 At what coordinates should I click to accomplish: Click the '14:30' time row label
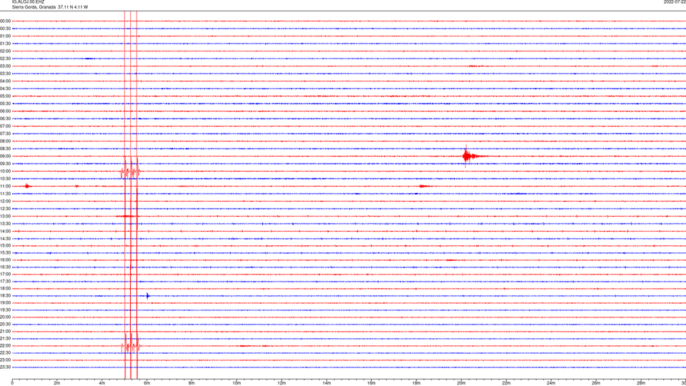coord(5,239)
